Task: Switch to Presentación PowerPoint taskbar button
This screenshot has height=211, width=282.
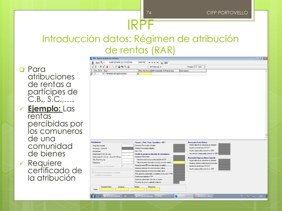Action: click(204, 196)
